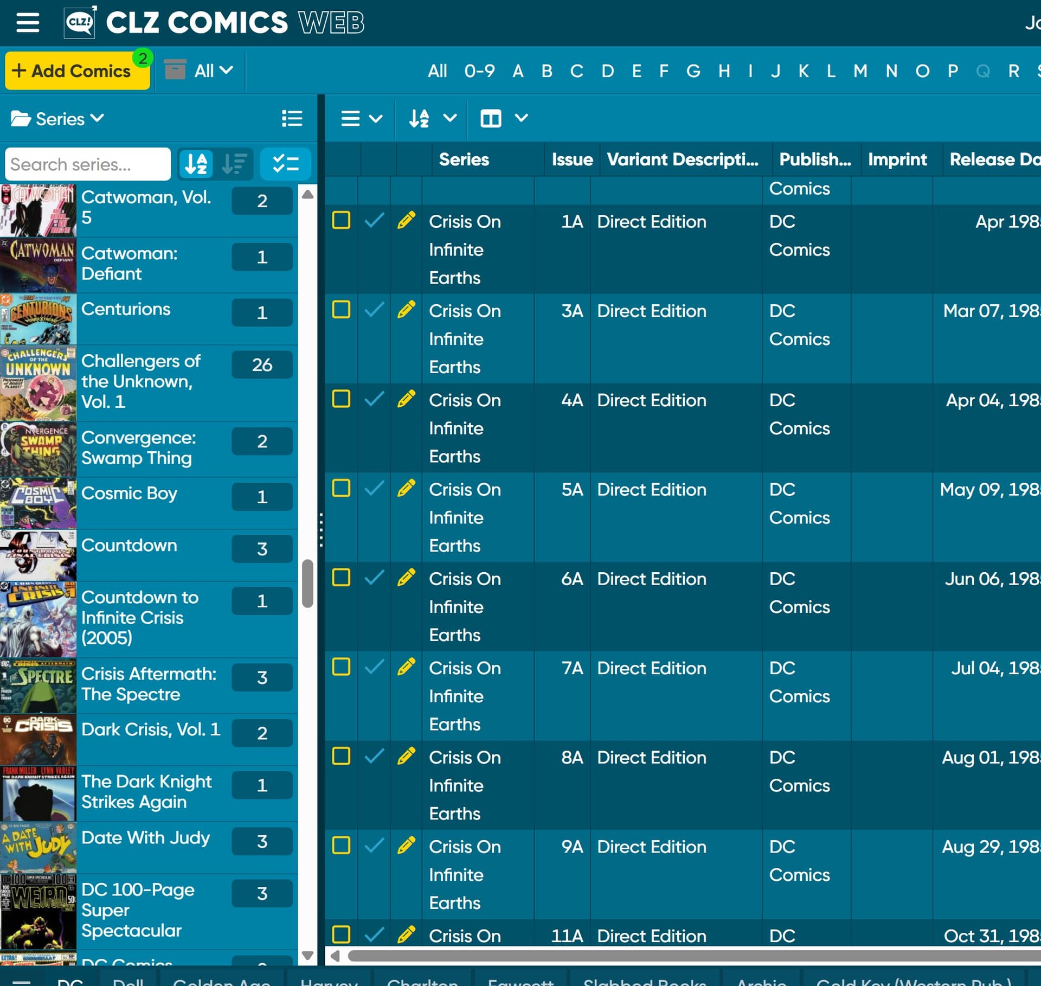The width and height of the screenshot is (1041, 986).
Task: Check the box for issue 1A
Action: (341, 221)
